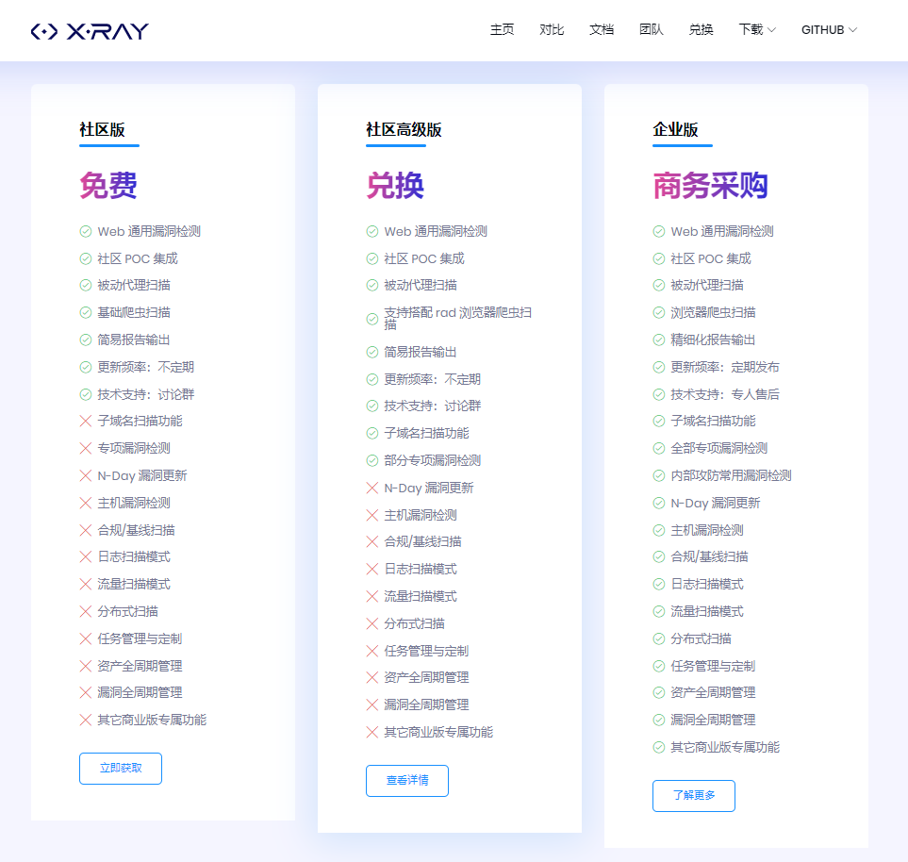
Task: Expand the GITHUB dropdown menu
Action: [x=829, y=29]
